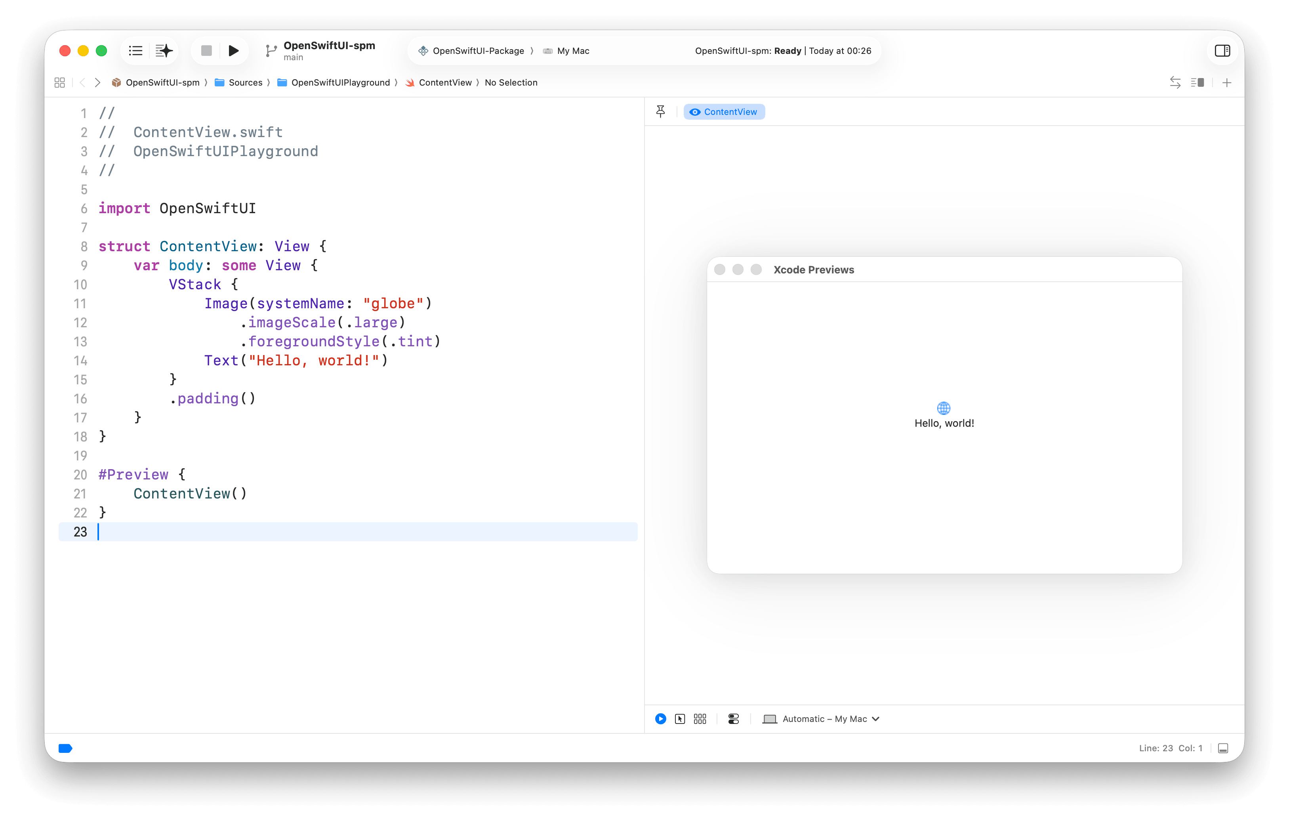Click the ContentView.swift comment line
The height and width of the screenshot is (821, 1289).
191,132
